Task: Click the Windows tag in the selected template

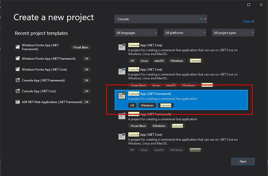Action: pos(147,106)
